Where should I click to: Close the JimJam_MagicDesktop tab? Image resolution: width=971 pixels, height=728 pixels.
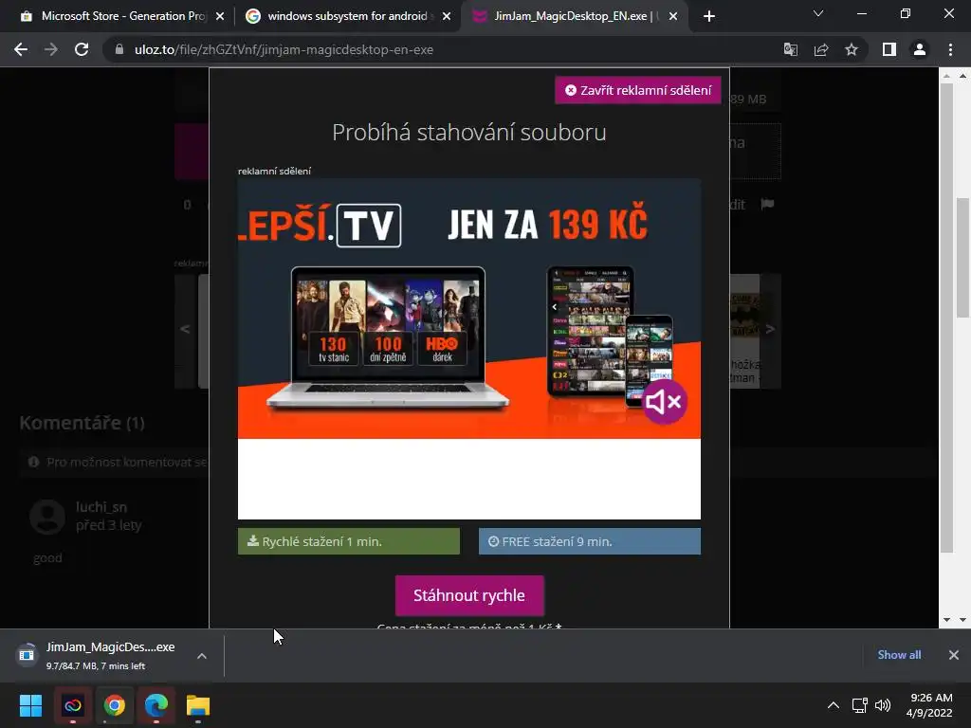(x=673, y=16)
